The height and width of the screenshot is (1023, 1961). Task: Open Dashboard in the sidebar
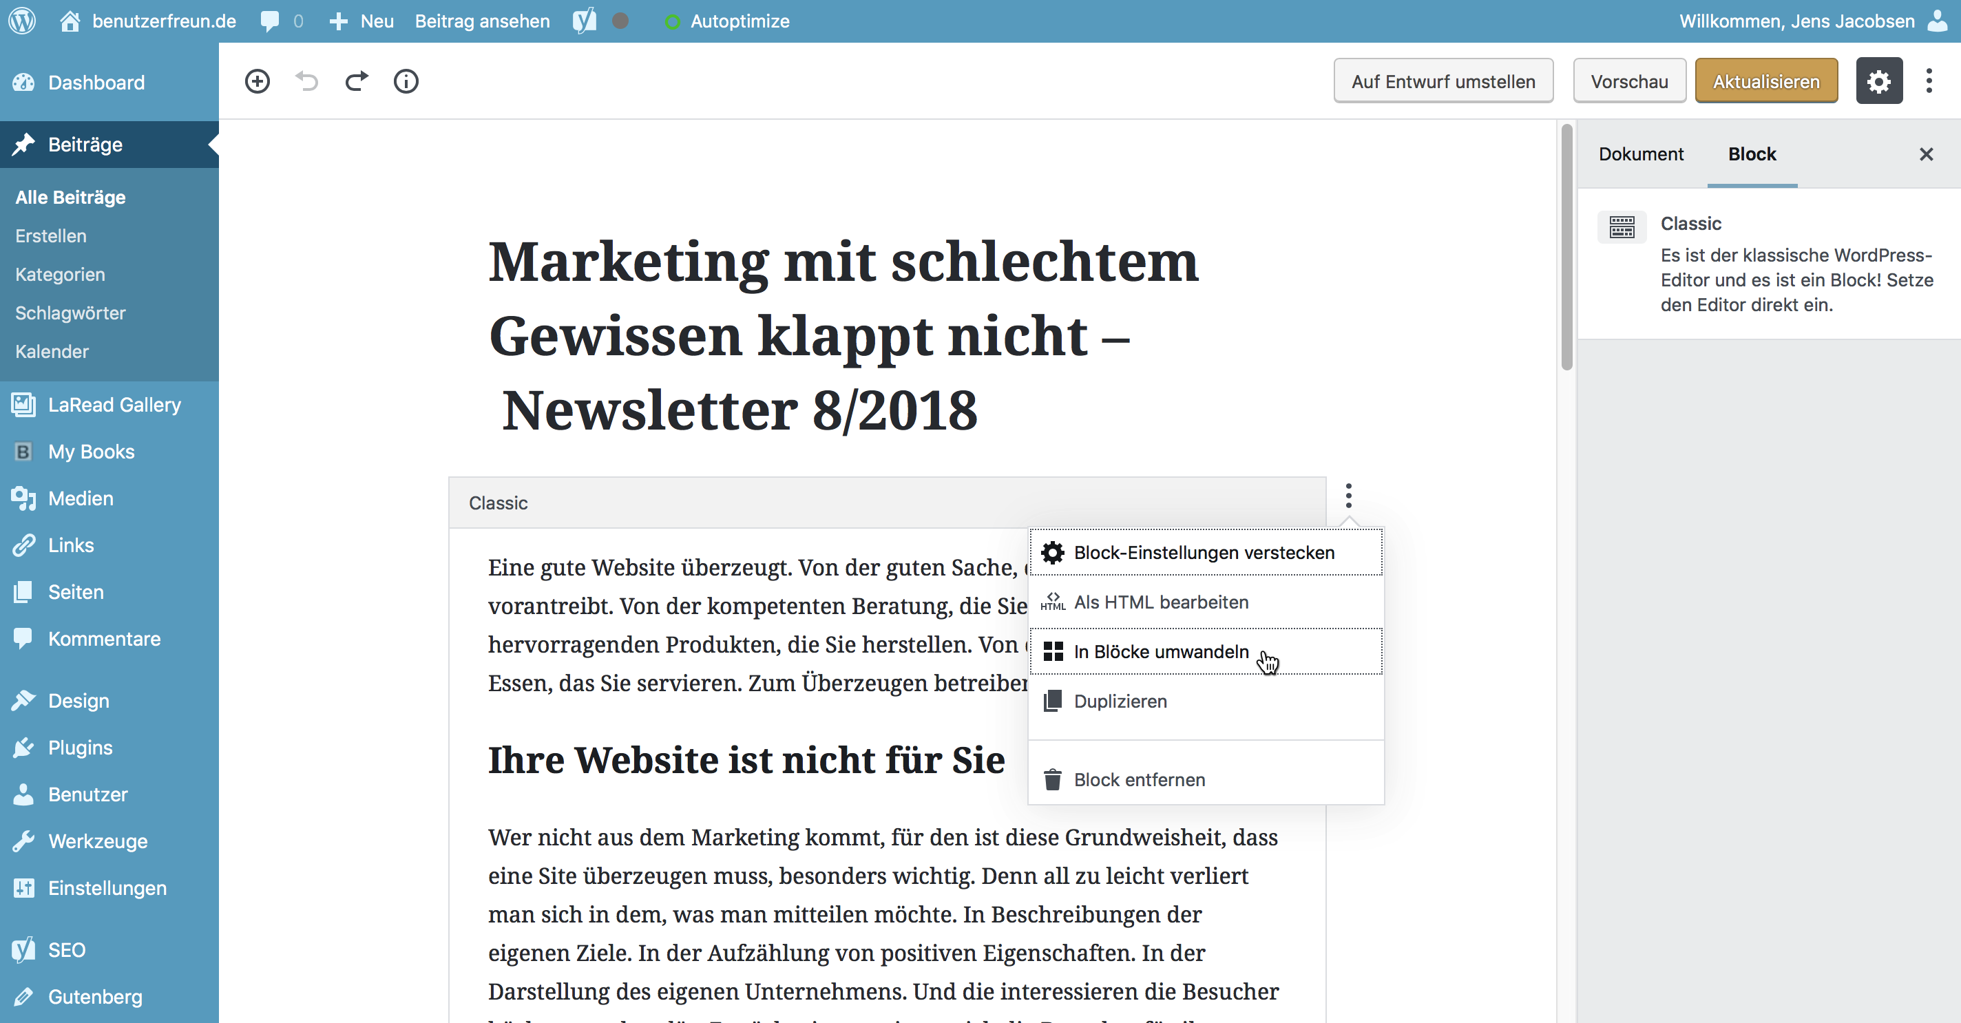pos(109,82)
